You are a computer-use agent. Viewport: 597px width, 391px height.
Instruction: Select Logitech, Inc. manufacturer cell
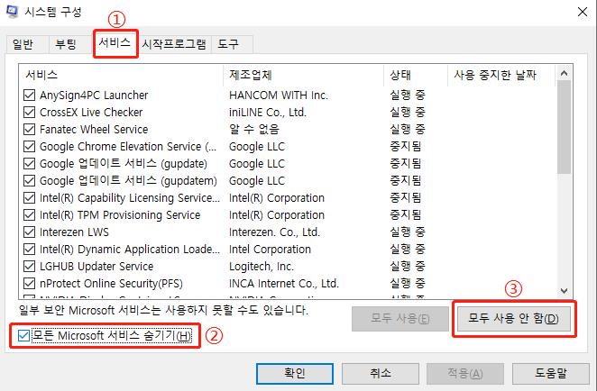tap(262, 267)
